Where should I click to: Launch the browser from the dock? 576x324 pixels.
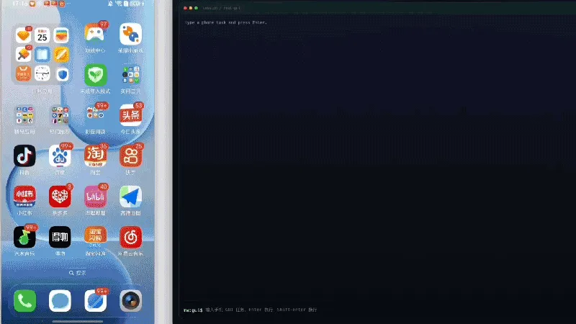pos(95,301)
